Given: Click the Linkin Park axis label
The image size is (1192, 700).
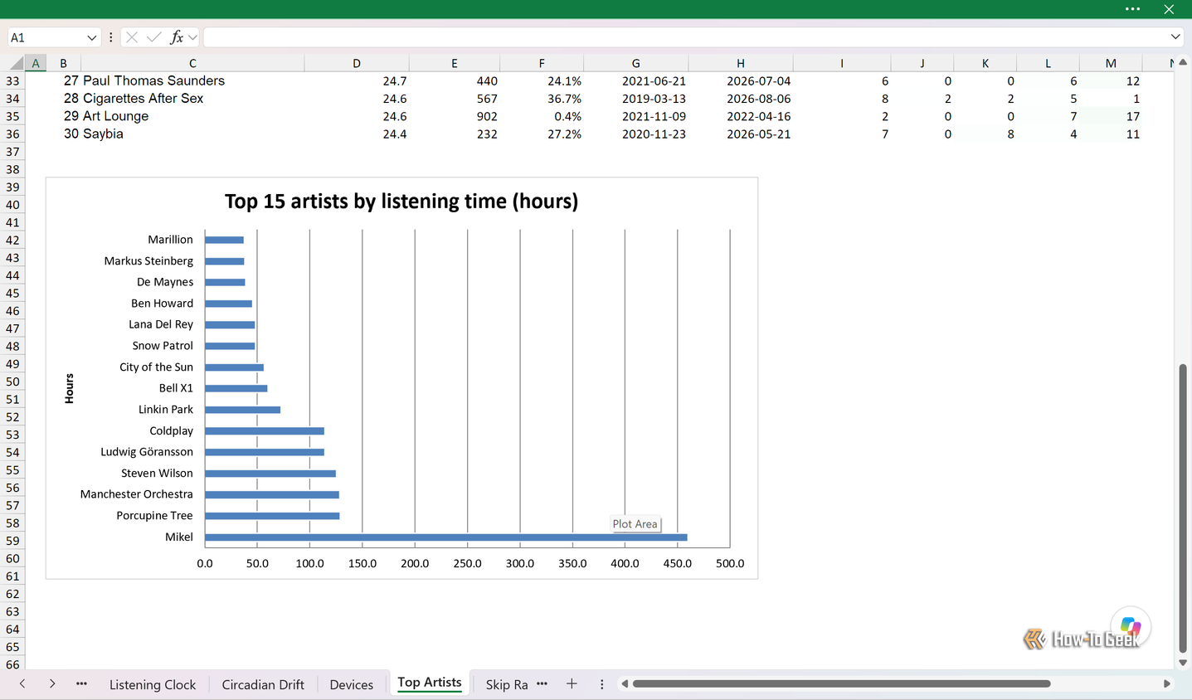Looking at the screenshot, I should [166, 410].
